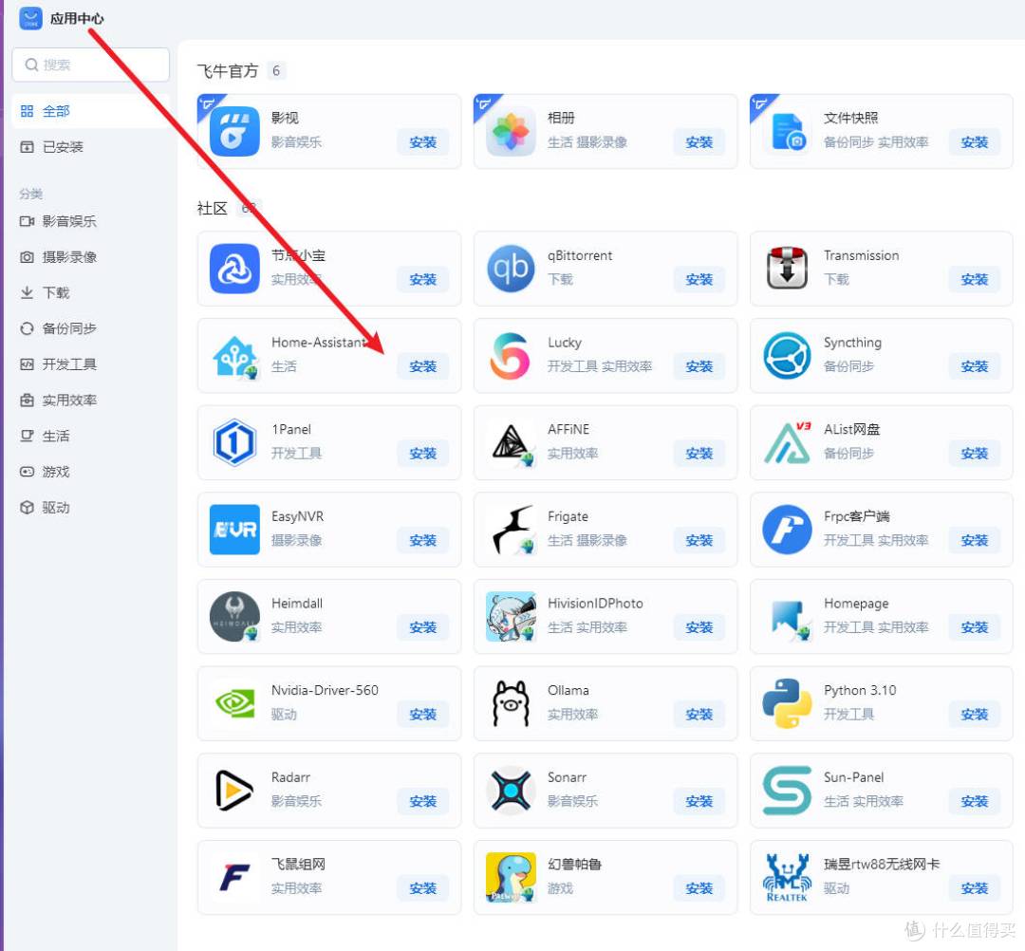Install Ollama

[x=699, y=715]
